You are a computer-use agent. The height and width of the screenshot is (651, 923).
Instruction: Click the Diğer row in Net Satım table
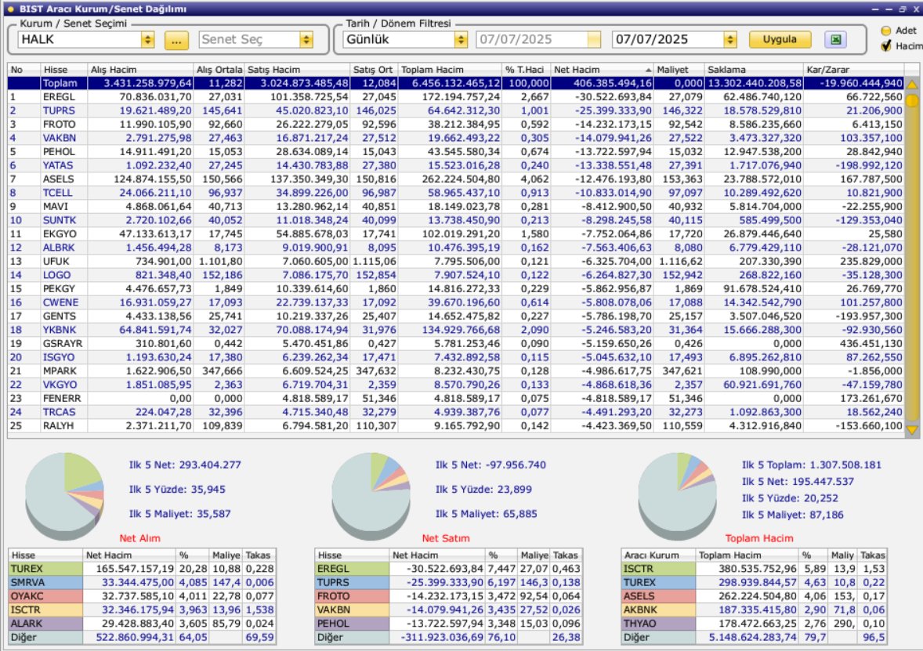[x=448, y=638]
